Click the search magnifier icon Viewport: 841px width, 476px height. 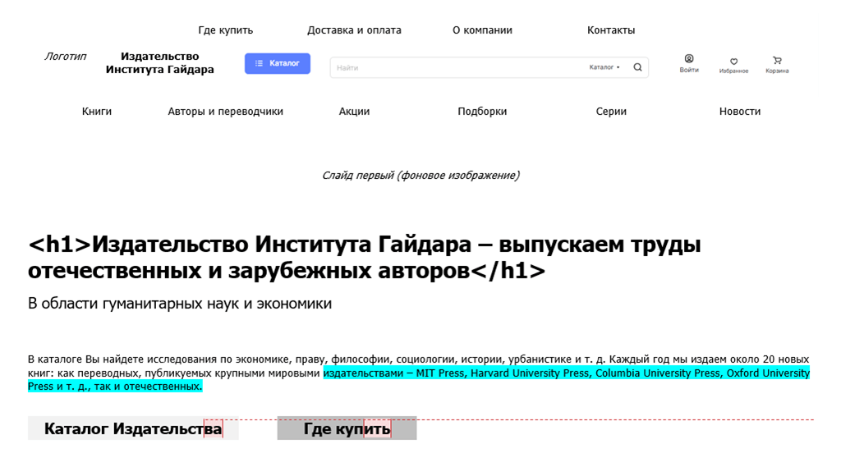pos(637,67)
